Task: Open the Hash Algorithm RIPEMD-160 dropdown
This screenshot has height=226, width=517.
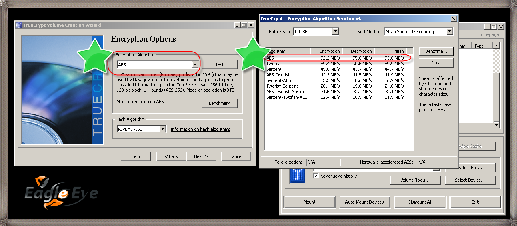Action: coord(162,129)
